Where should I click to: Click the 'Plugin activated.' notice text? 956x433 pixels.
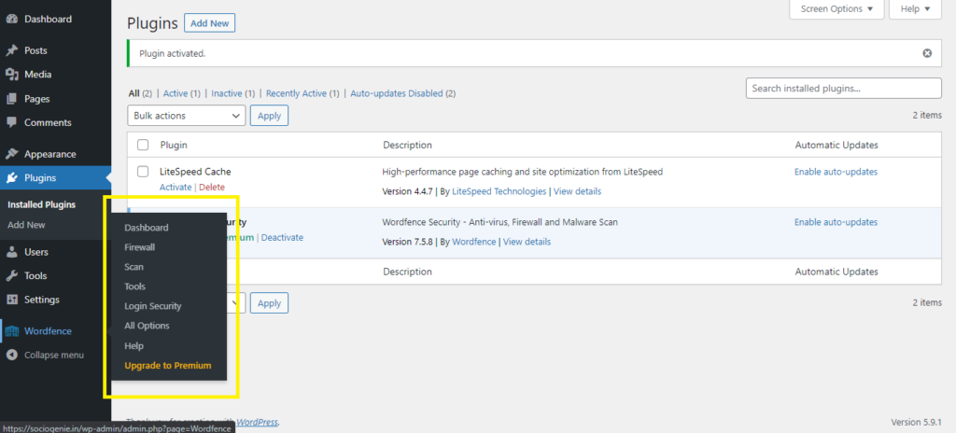[173, 54]
